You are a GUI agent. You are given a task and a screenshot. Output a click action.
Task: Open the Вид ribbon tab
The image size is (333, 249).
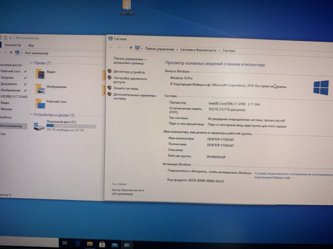pos(31,45)
